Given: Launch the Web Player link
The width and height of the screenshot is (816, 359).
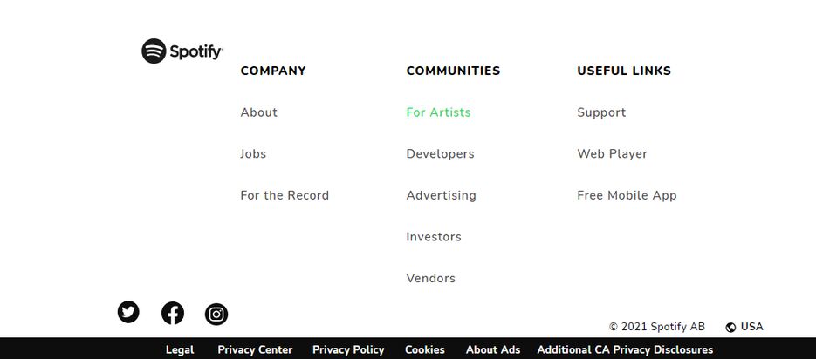Looking at the screenshot, I should point(612,153).
